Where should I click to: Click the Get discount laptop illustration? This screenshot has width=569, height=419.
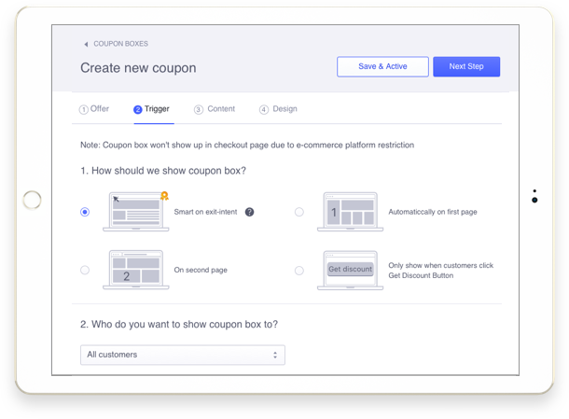coord(350,270)
